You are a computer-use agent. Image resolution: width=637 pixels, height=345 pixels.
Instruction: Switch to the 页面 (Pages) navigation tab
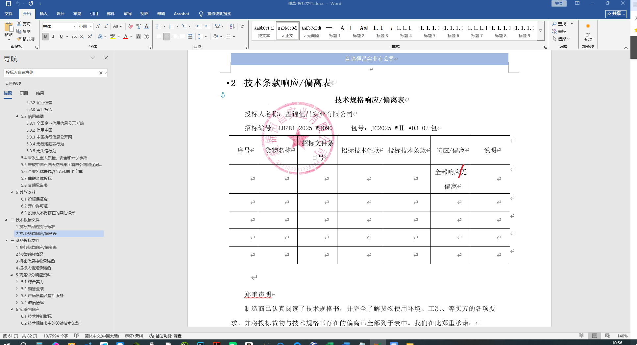click(24, 93)
